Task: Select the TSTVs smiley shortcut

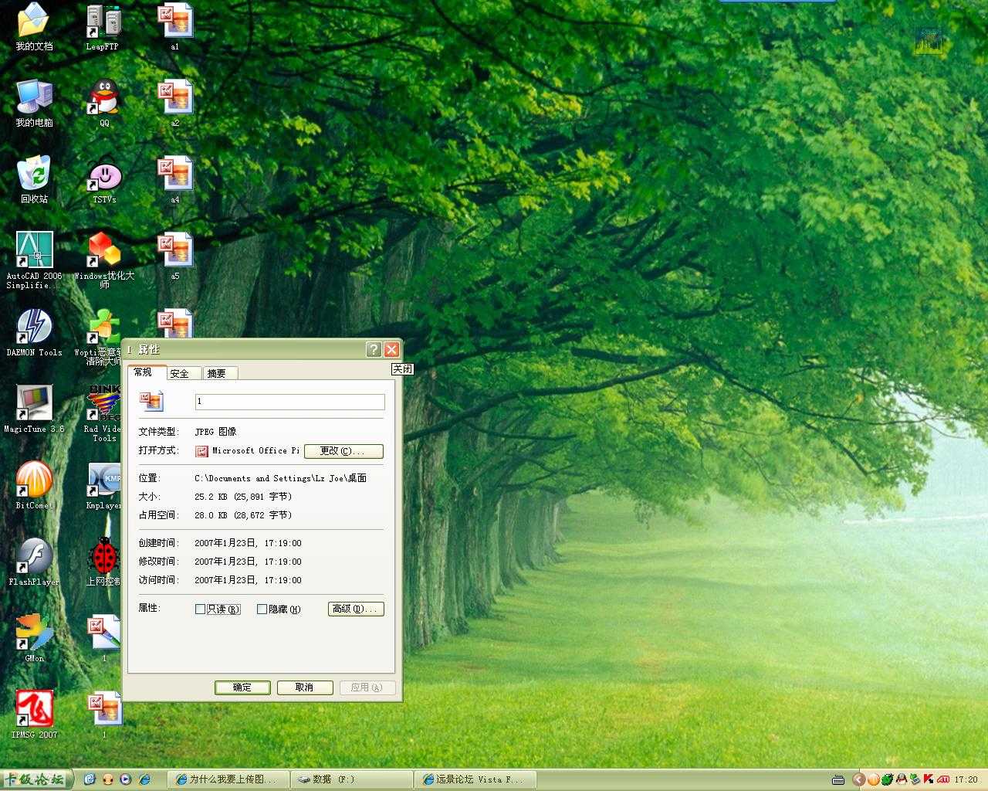Action: (x=104, y=179)
